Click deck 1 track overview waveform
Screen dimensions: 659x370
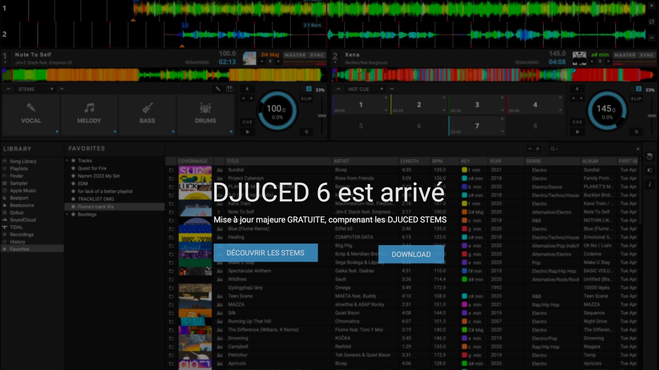click(x=164, y=75)
